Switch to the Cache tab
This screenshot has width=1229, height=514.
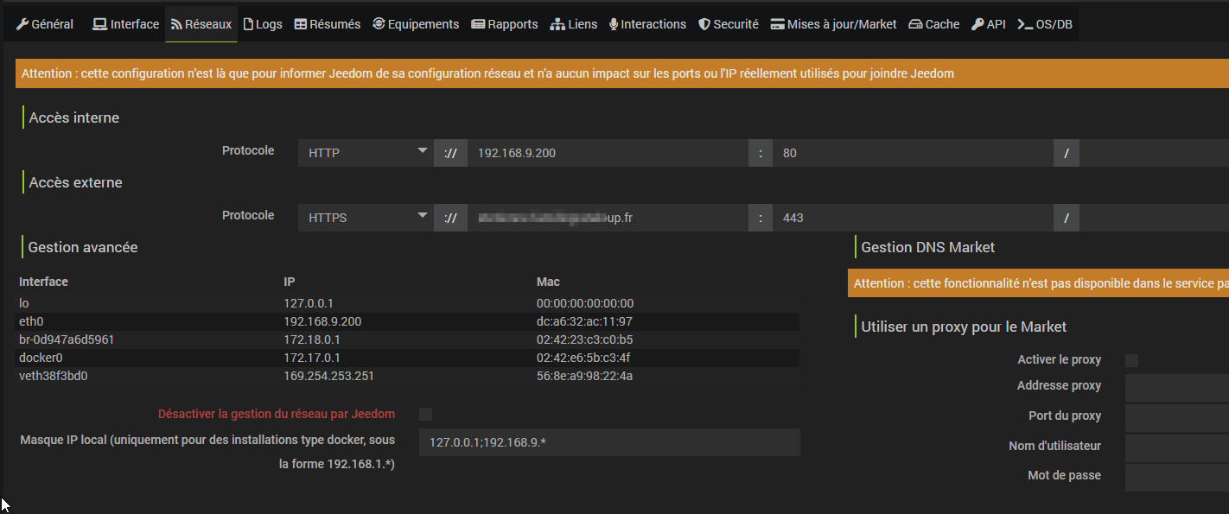point(934,24)
